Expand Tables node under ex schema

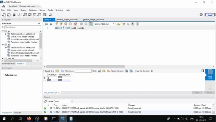coord(6,47)
